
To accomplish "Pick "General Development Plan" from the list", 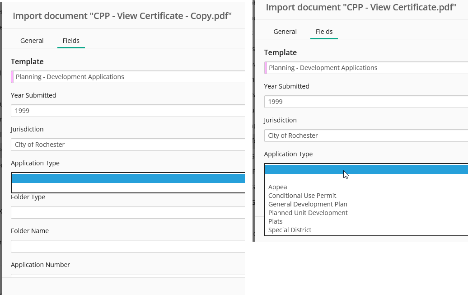I will [308, 204].
